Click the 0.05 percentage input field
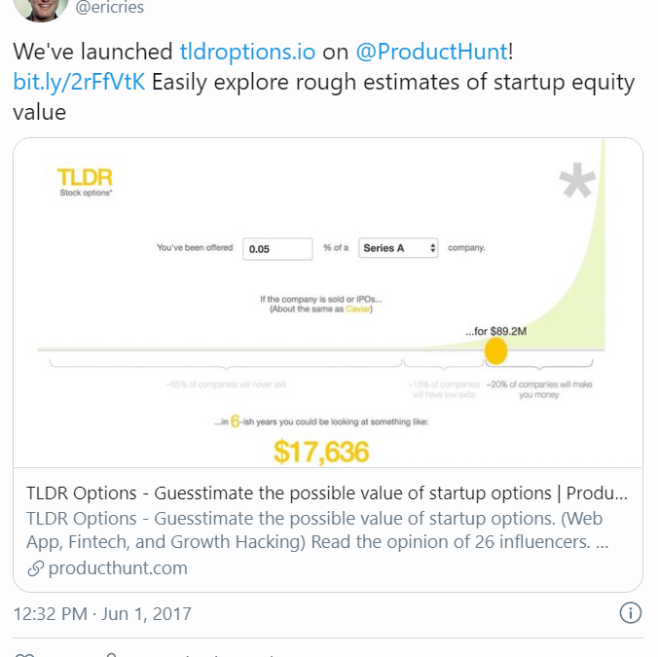 [x=277, y=248]
